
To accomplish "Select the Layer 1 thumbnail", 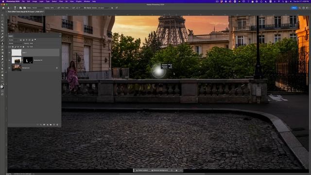I will [16, 52].
